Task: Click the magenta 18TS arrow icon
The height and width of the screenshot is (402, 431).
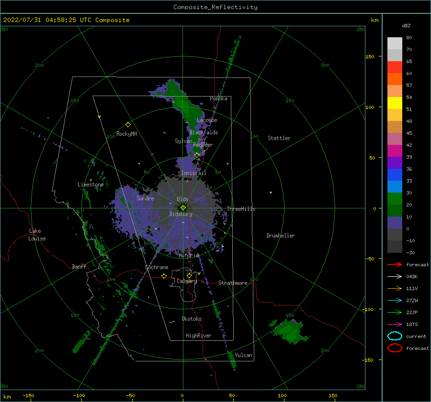Action: (x=395, y=325)
